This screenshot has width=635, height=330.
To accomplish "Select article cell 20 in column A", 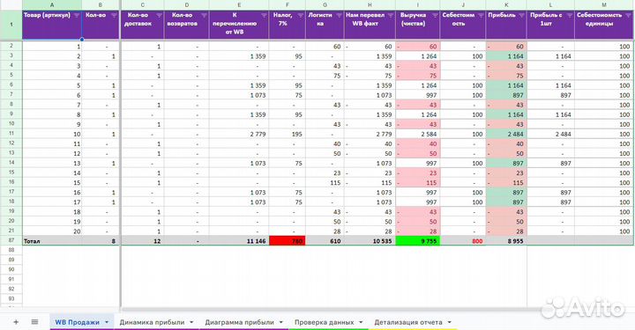I will 52,231.
